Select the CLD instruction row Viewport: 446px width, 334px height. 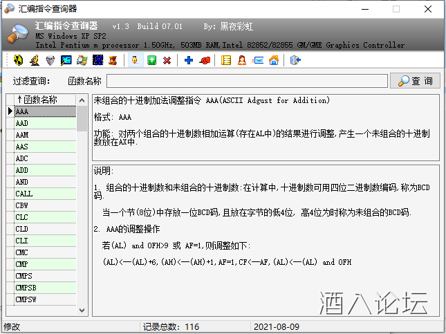point(45,229)
